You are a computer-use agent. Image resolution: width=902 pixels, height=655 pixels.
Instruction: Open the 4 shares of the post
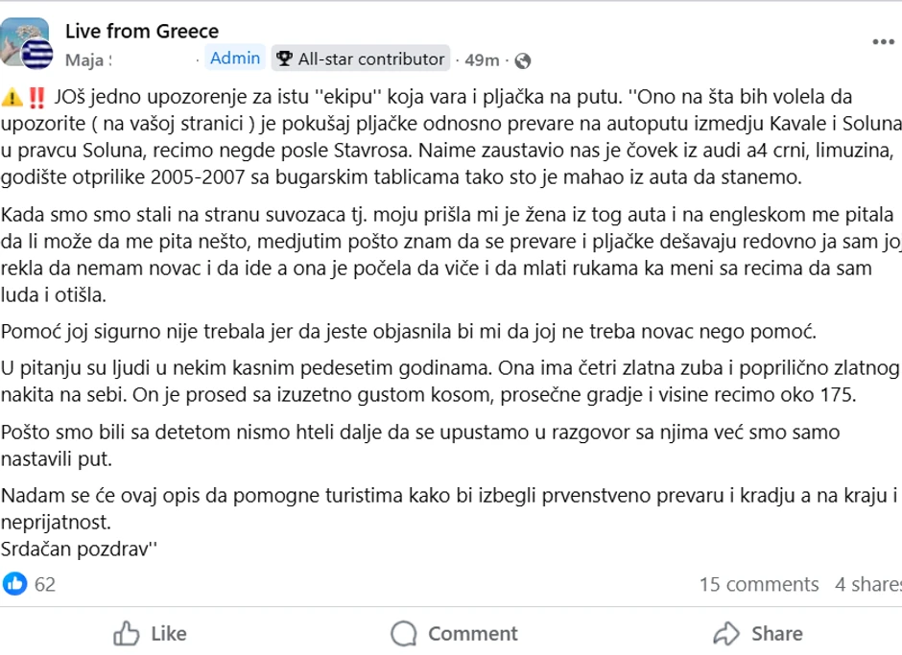coord(866,582)
